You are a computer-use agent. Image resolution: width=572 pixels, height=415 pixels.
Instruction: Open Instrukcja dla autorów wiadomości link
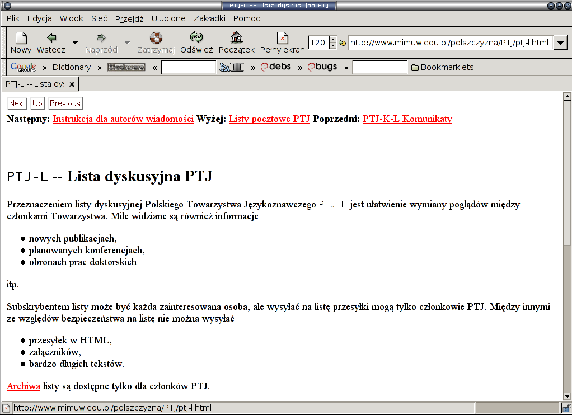click(x=123, y=119)
